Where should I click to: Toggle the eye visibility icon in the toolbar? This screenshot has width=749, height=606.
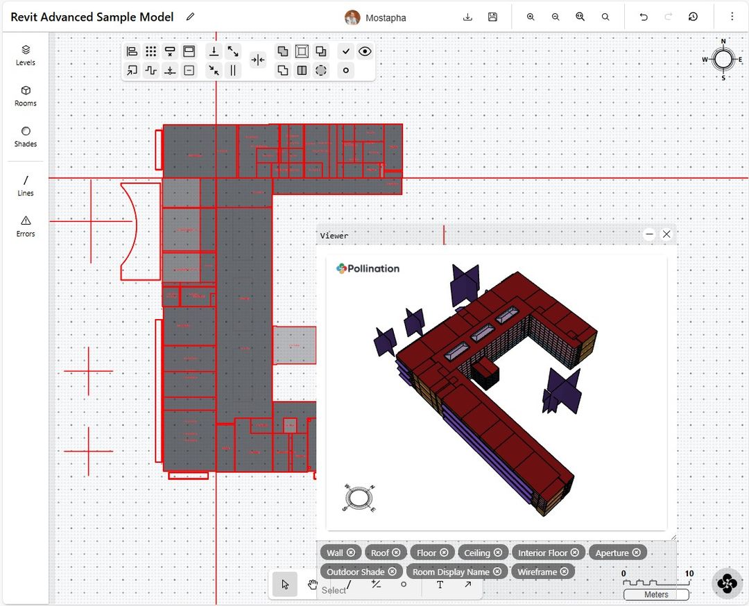(x=365, y=51)
